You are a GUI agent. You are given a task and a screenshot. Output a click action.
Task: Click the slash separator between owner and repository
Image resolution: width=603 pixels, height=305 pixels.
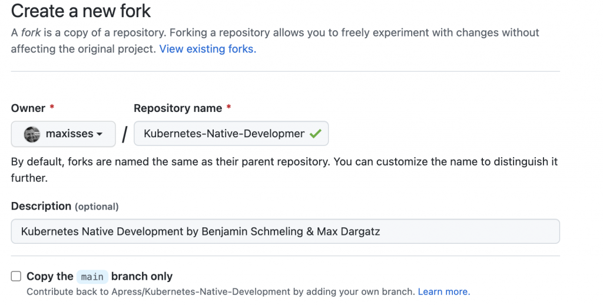125,135
